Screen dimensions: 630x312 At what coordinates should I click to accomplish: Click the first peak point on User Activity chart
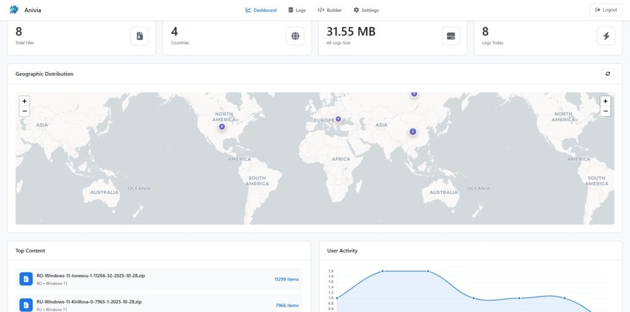383,271
